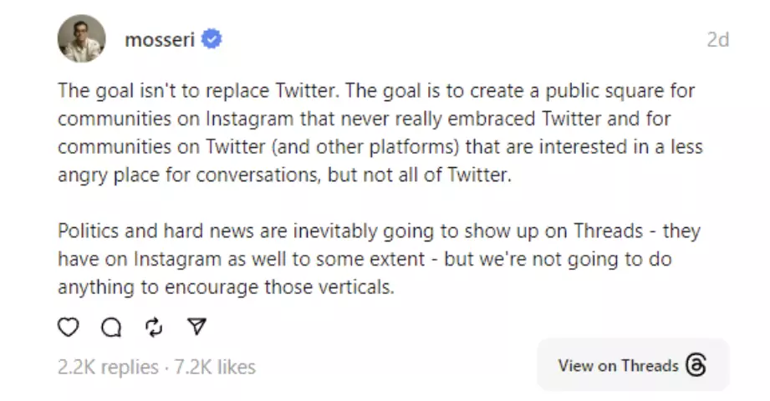Repost using the circular arrows icon
This screenshot has width=770, height=401.
click(x=154, y=327)
